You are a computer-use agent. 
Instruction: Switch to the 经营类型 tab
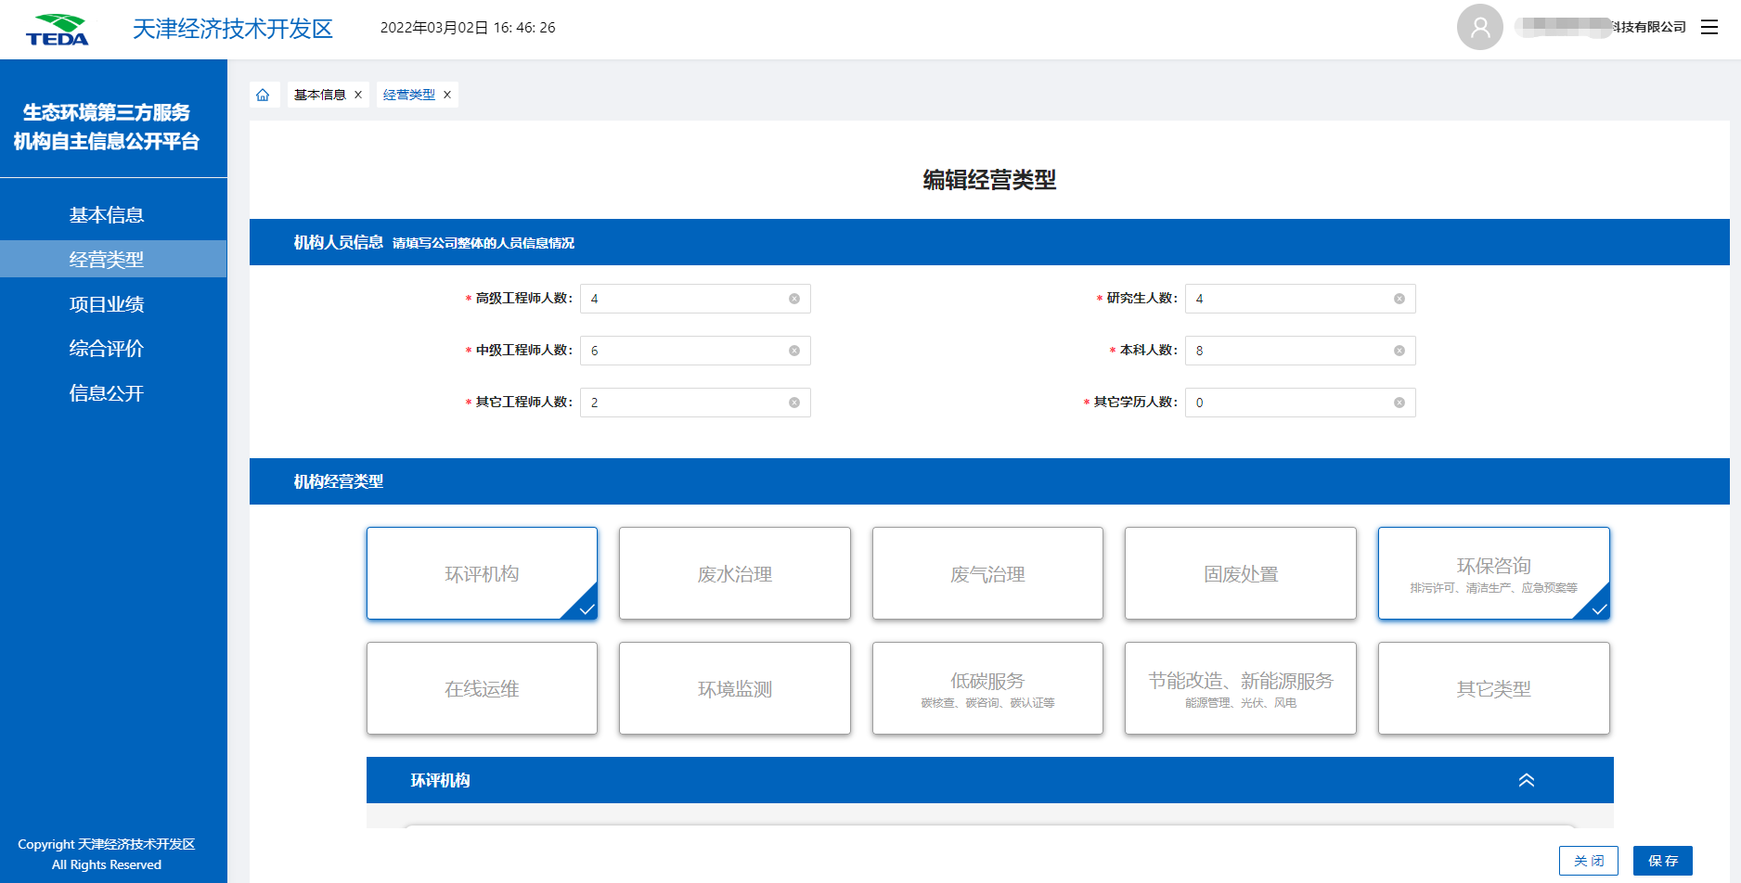click(x=409, y=95)
